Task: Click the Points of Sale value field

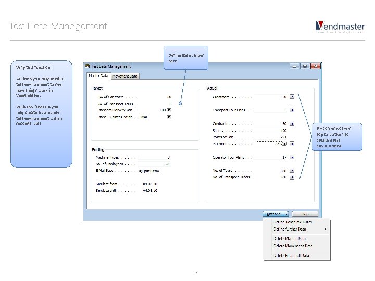Action: (270, 137)
